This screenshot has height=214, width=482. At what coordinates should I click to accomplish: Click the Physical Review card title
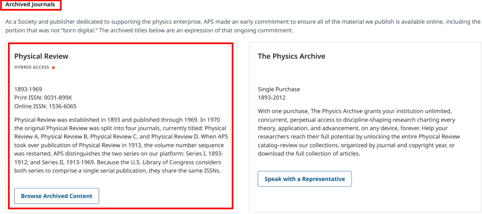click(x=42, y=56)
